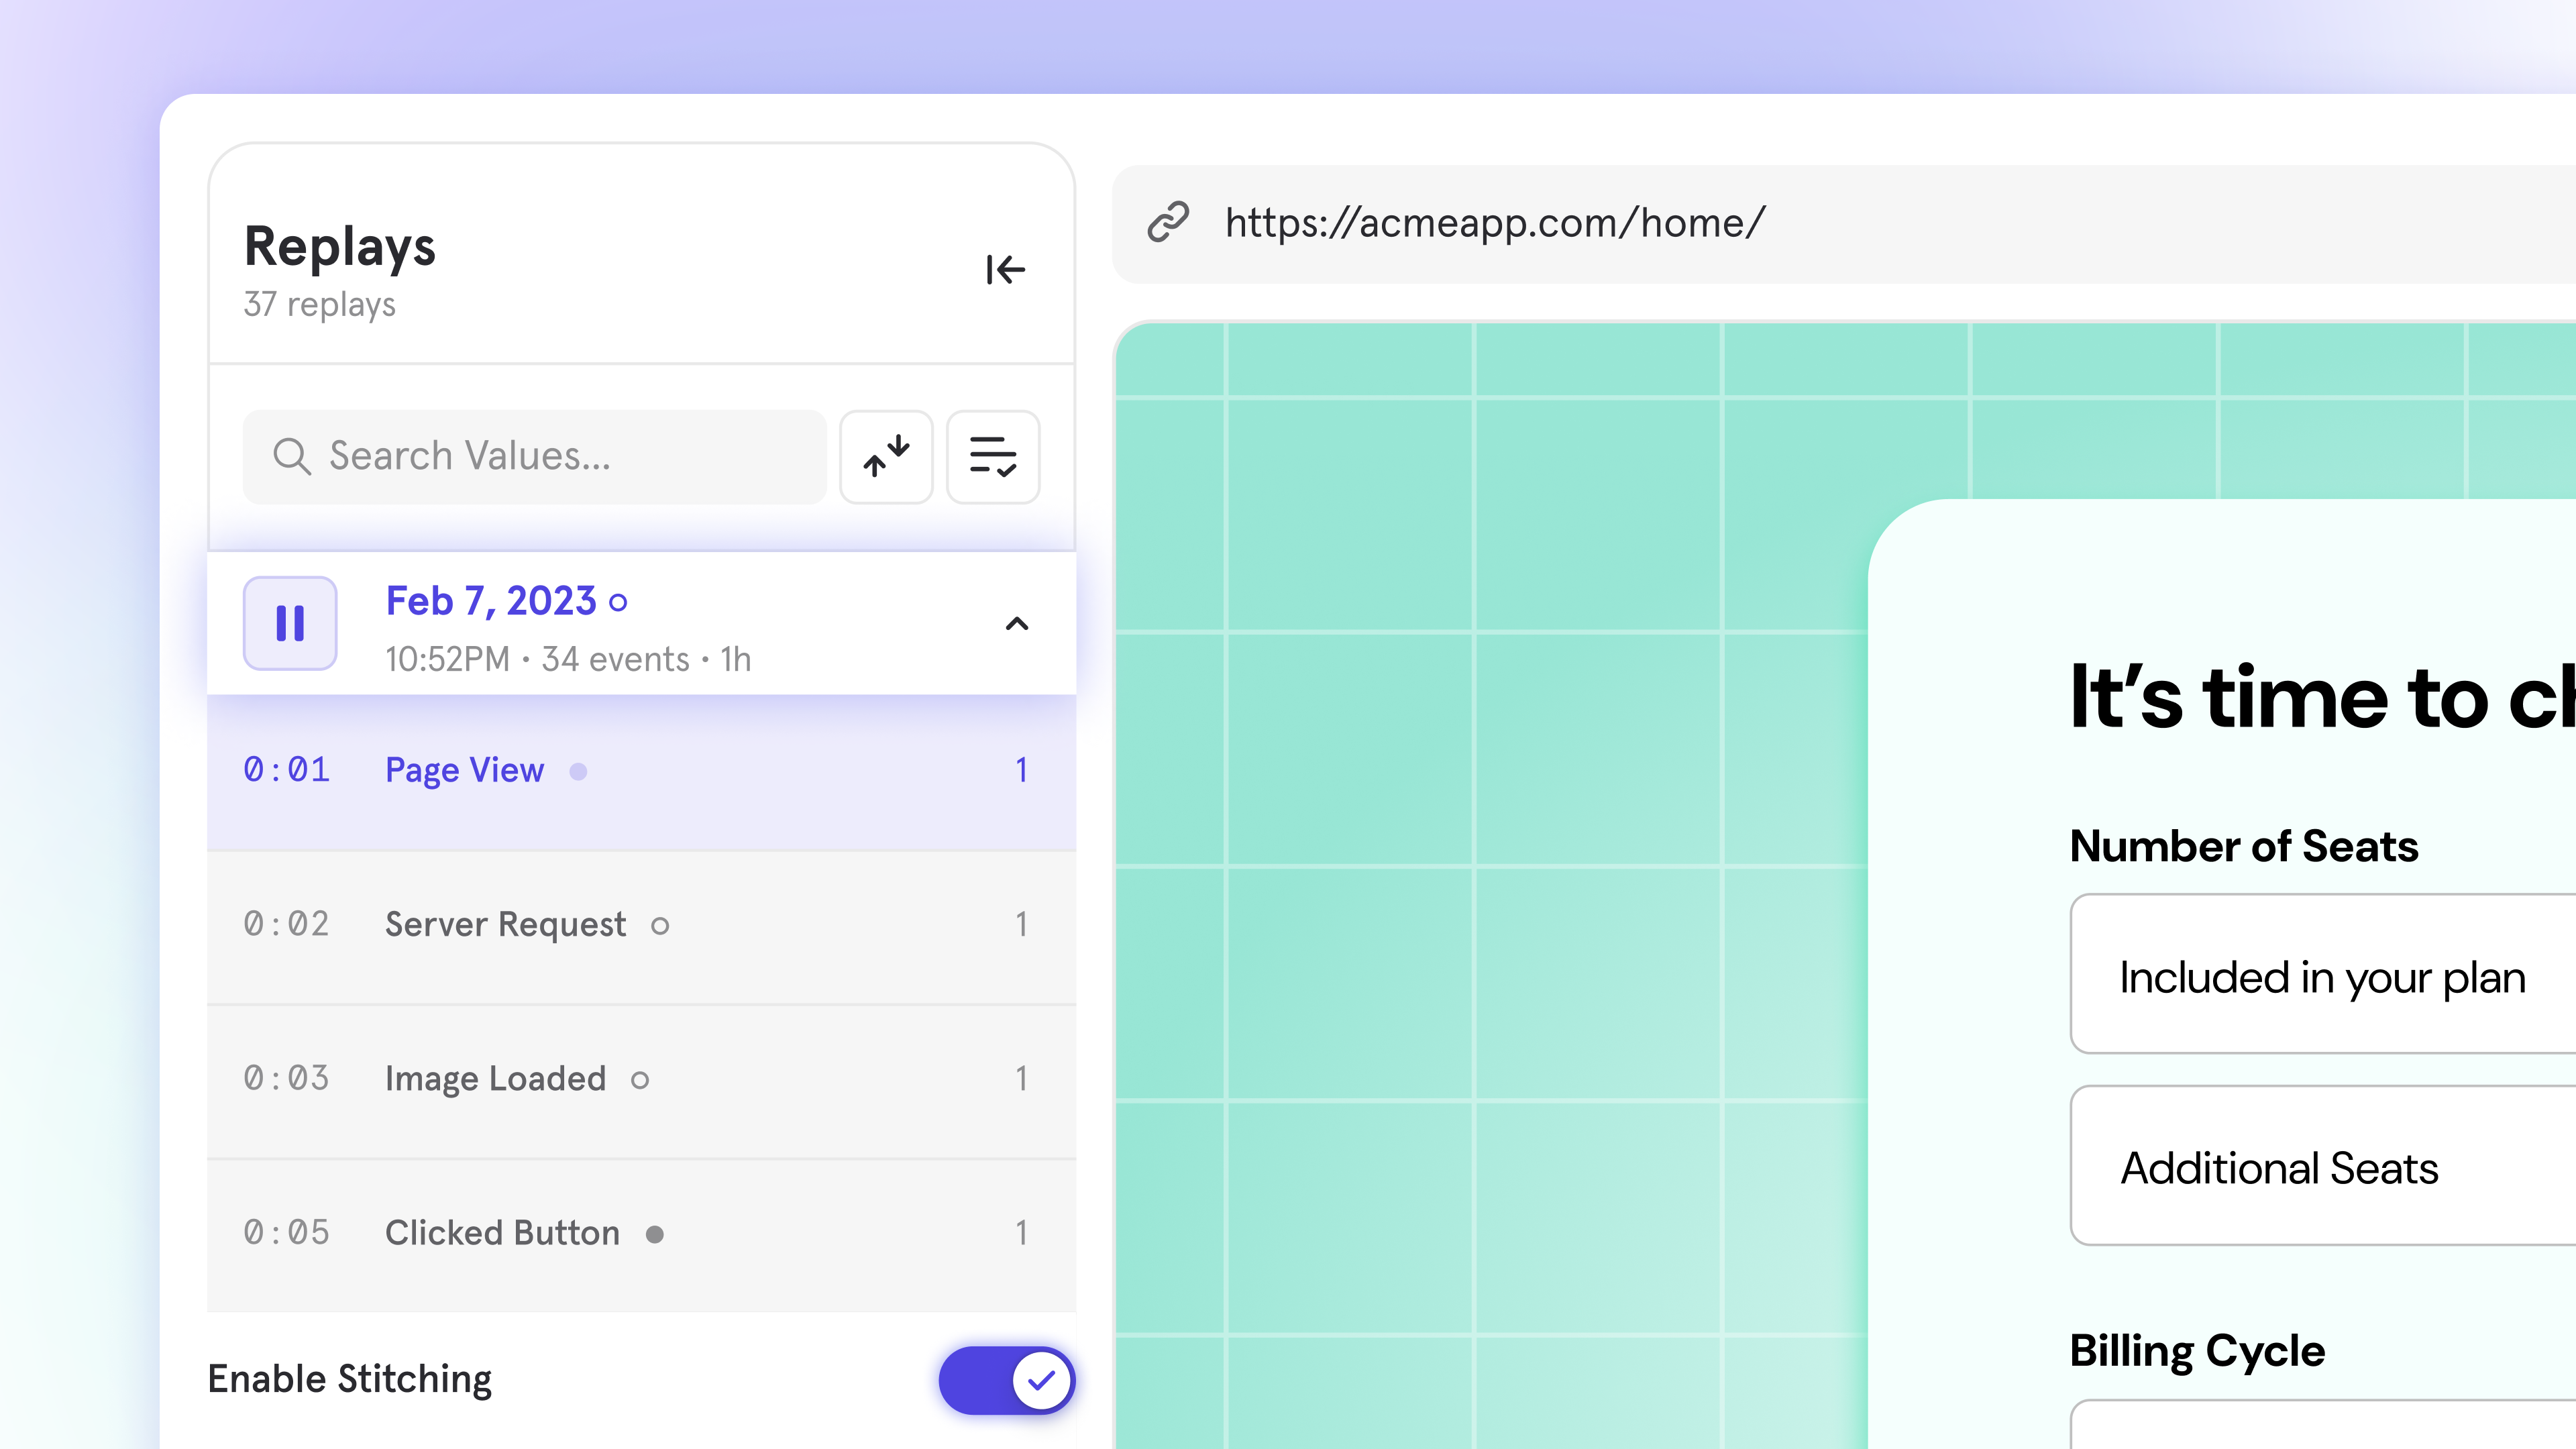Click the search magnifier icon
Screen dimensions: 2576x1449
pos(291,456)
